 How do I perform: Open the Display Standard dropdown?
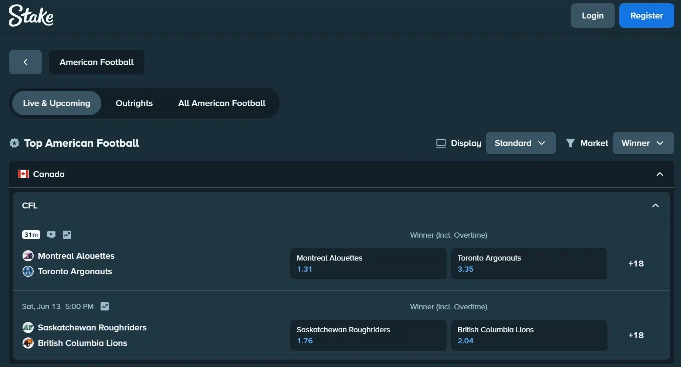point(521,143)
